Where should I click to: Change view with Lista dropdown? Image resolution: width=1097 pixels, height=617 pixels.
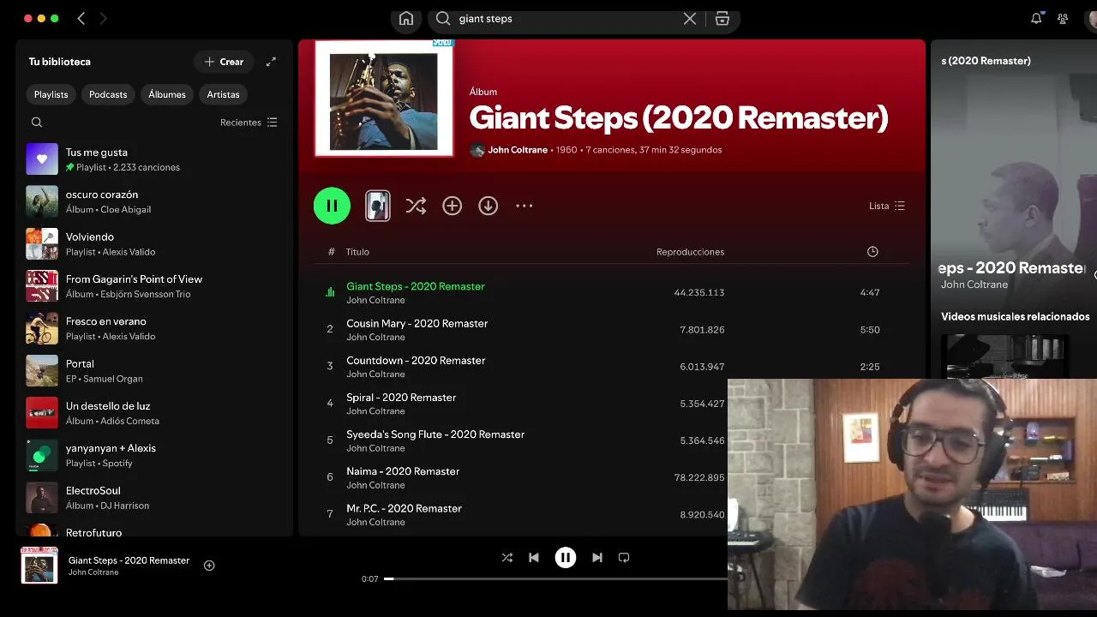pyautogui.click(x=886, y=206)
